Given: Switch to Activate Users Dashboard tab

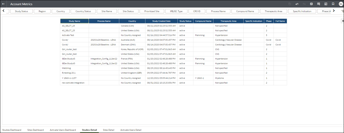Looking at the screenshot, I should coord(63,130).
